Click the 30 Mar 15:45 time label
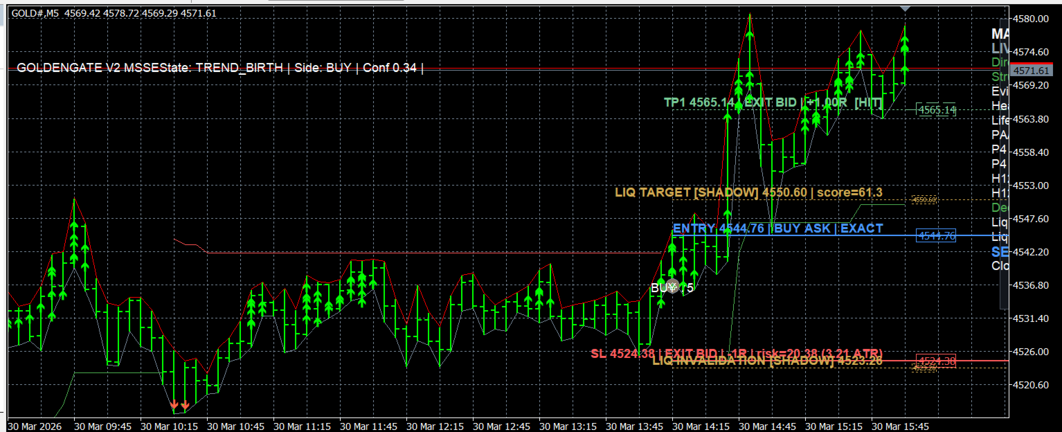 (903, 426)
